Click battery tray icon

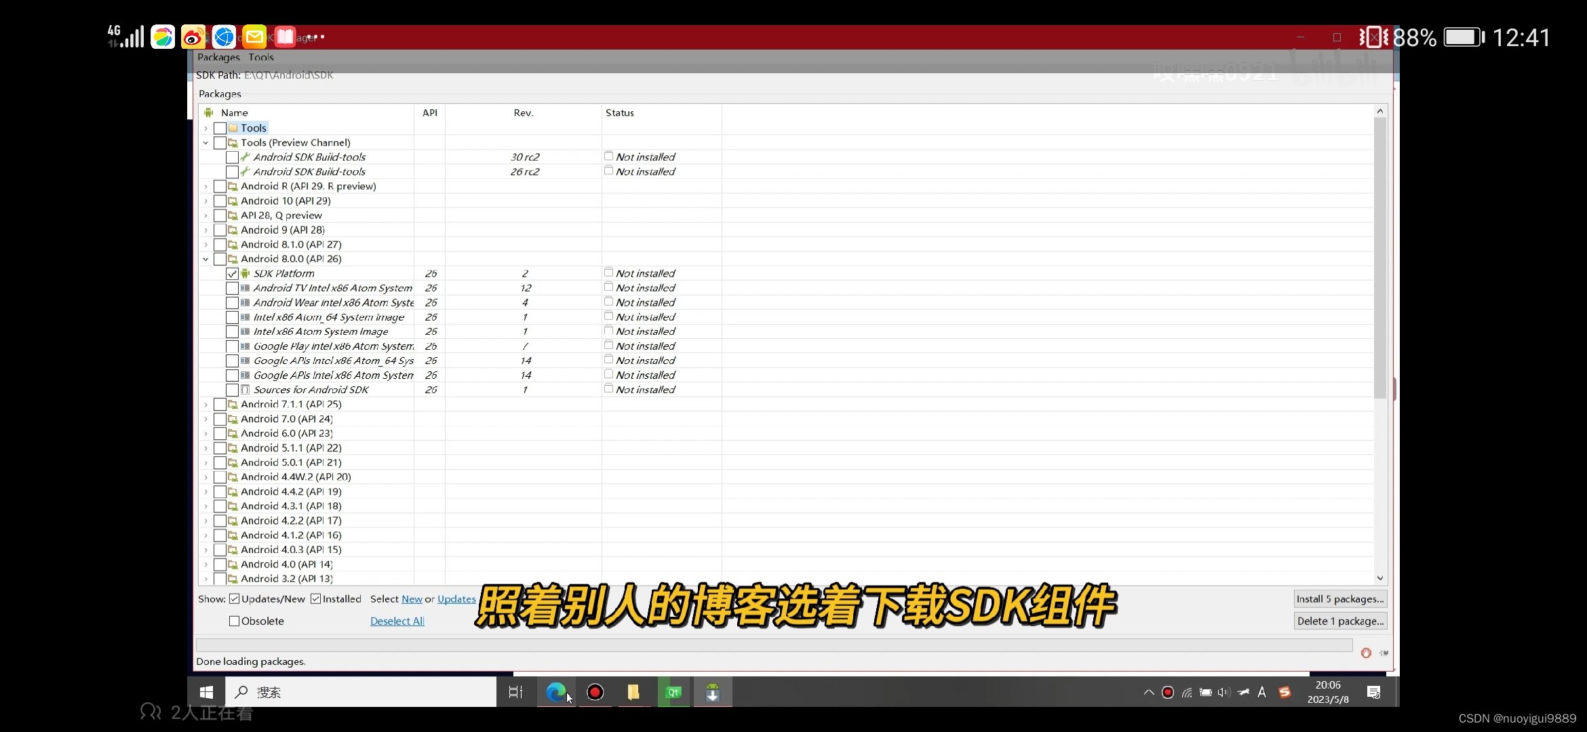pyautogui.click(x=1206, y=693)
